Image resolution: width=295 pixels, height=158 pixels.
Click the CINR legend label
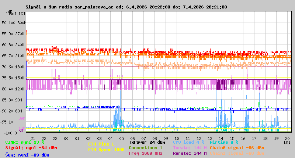25,142
